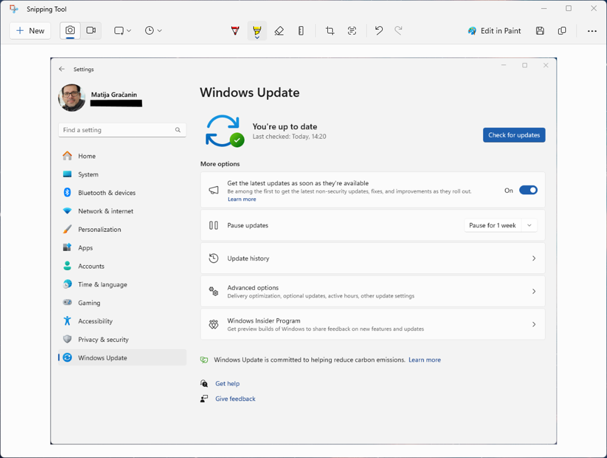Open Text actions tool
The width and height of the screenshot is (607, 458).
tap(352, 30)
